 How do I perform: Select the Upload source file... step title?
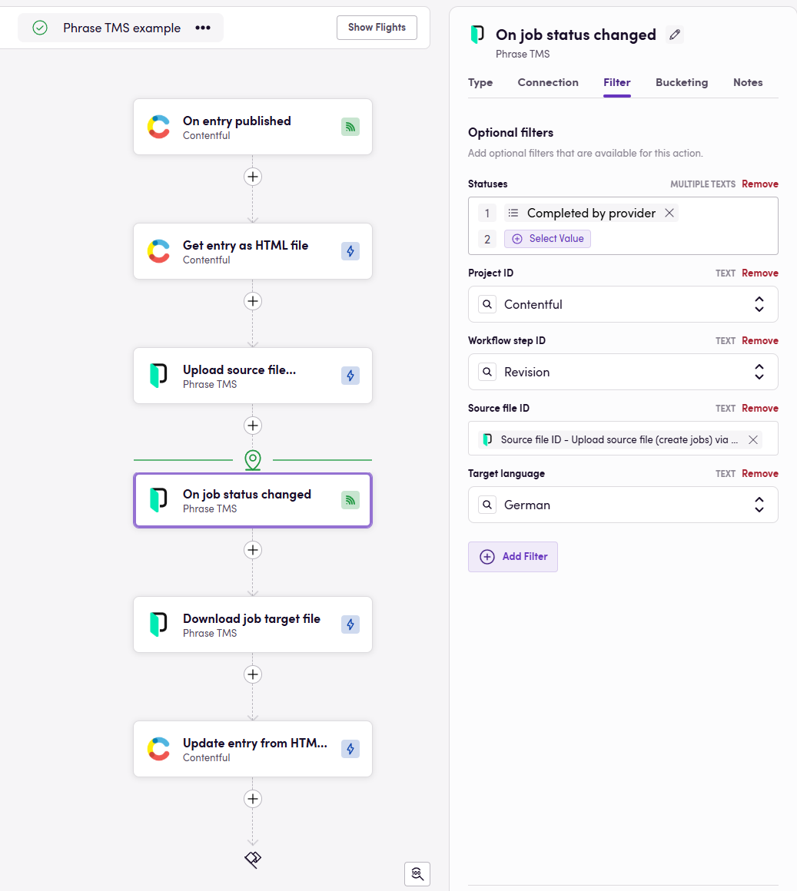click(239, 370)
